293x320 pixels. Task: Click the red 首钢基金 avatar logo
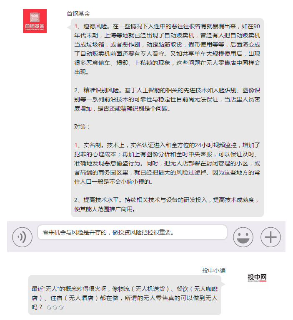[35, 21]
